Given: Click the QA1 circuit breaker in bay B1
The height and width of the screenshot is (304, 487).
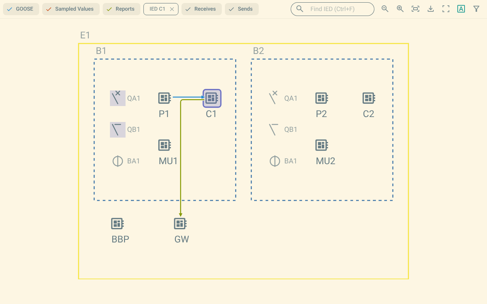Looking at the screenshot, I should pos(118,98).
